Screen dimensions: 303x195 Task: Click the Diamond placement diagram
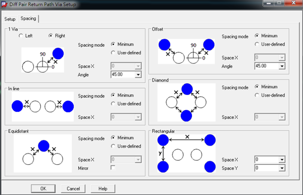(186, 102)
